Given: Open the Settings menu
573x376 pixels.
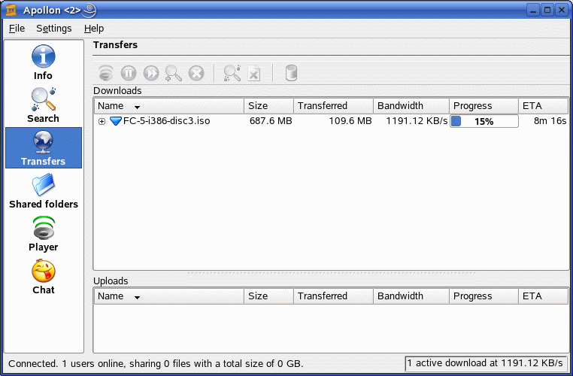Looking at the screenshot, I should pos(53,29).
